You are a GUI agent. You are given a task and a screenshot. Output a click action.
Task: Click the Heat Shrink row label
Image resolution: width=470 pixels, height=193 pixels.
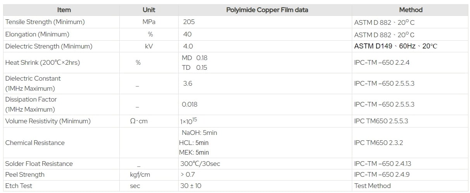(43, 62)
